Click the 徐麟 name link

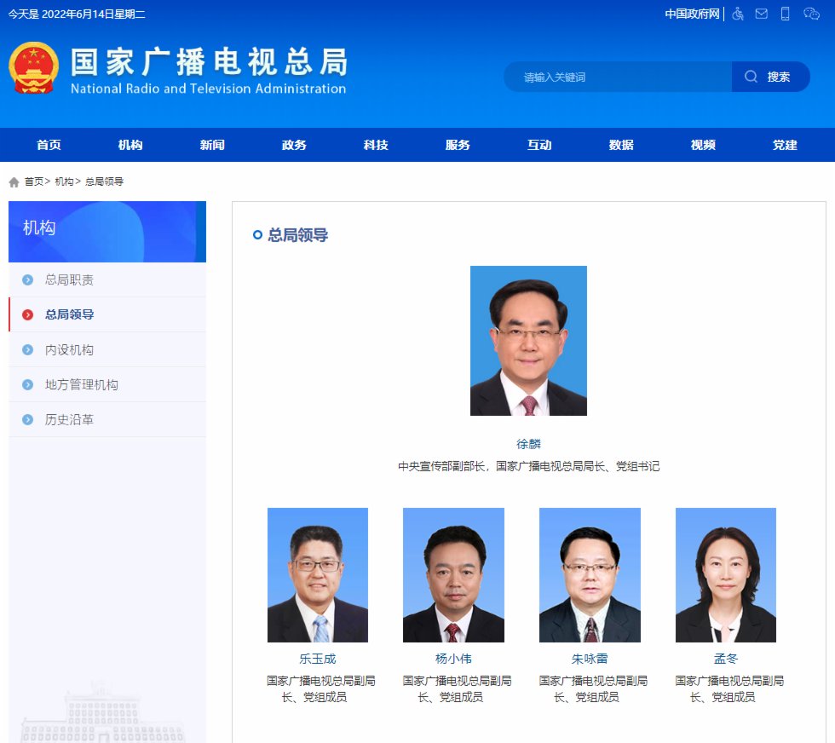(x=528, y=444)
